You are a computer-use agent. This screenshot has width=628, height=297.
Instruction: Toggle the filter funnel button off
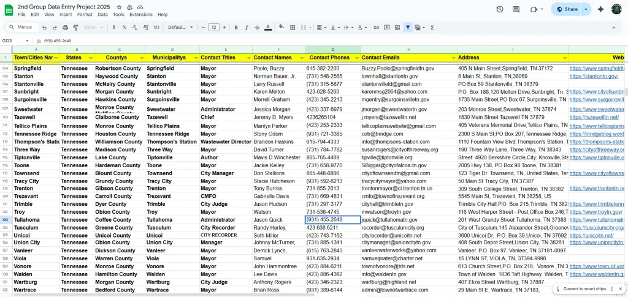tap(407, 28)
